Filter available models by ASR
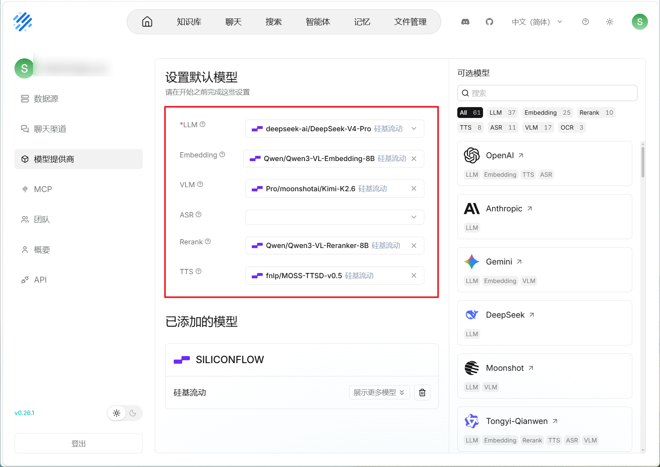This screenshot has width=660, height=467. point(503,128)
